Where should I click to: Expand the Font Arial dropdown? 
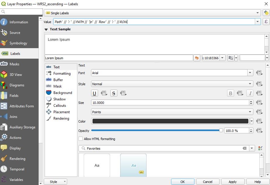250,73
